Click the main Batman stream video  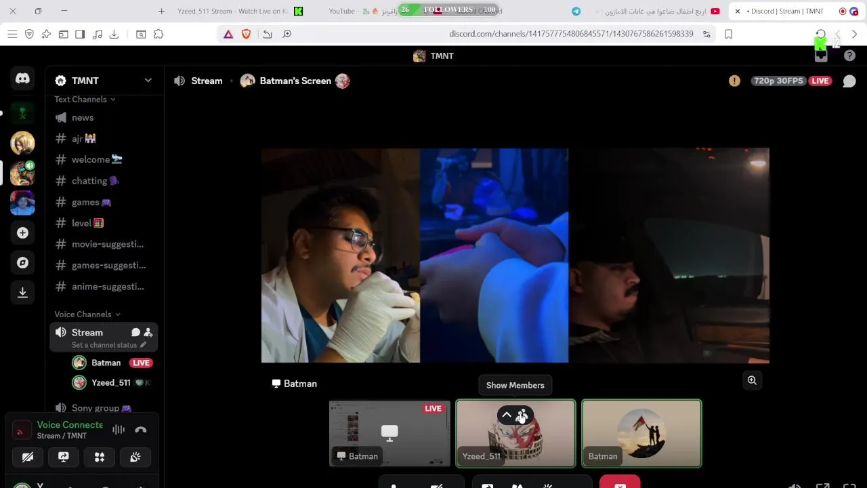coord(515,256)
